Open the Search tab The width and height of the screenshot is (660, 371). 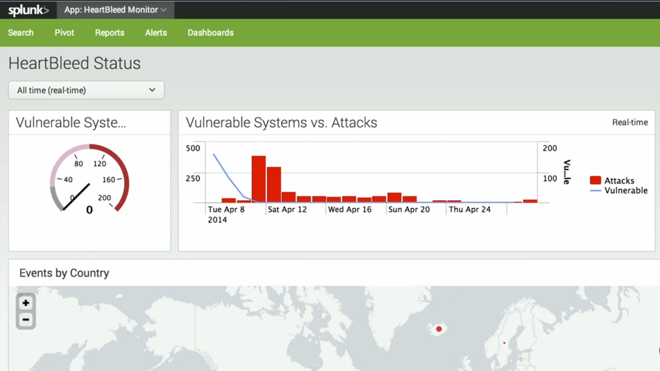point(21,33)
